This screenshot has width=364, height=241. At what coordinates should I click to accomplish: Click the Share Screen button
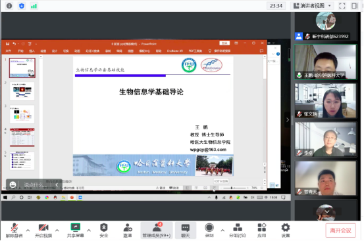[75, 230]
